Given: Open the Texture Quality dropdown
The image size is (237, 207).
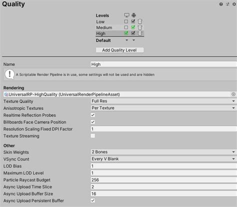Looking at the screenshot, I should tap(163, 101).
